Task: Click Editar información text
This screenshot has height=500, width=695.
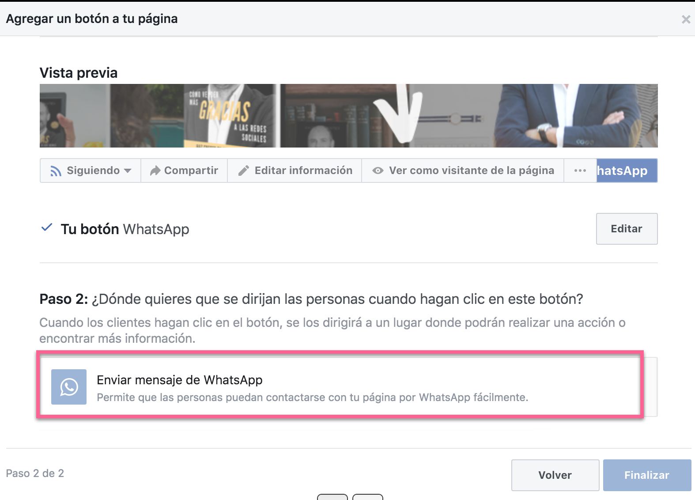Action: 303,170
